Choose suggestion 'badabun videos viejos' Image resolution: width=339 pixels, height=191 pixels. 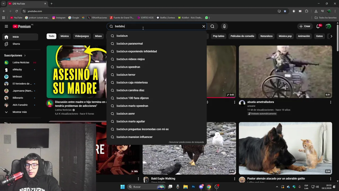tap(157, 59)
